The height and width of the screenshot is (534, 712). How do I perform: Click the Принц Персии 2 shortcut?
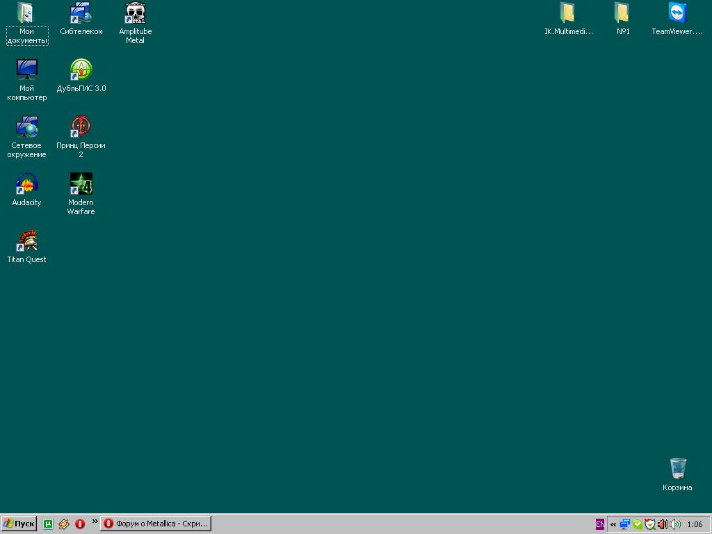(x=81, y=128)
